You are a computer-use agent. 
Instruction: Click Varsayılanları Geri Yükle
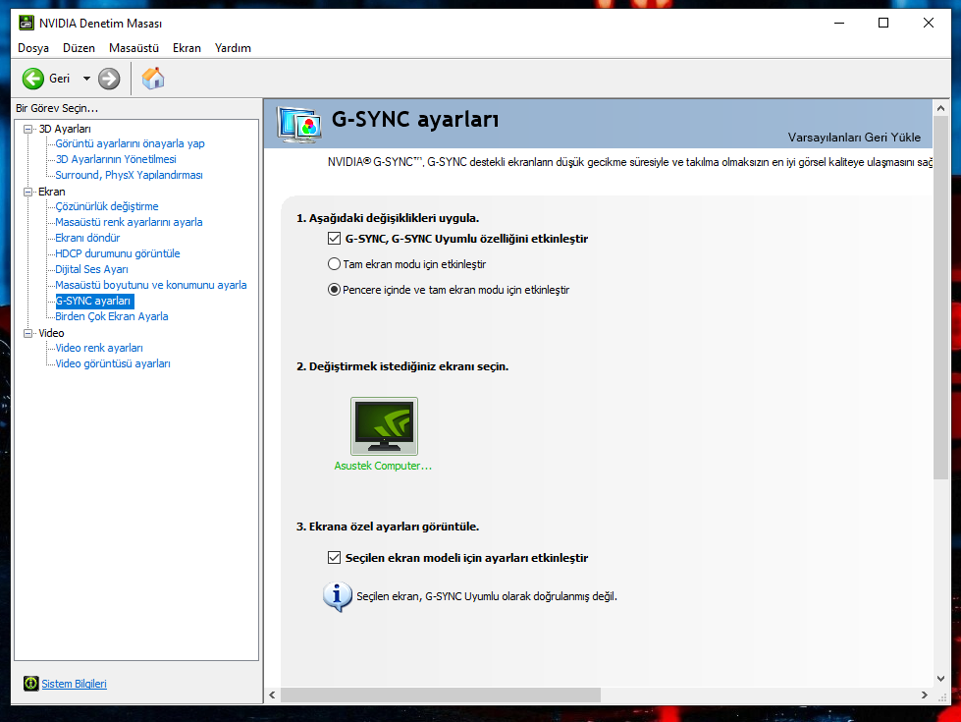(x=856, y=139)
